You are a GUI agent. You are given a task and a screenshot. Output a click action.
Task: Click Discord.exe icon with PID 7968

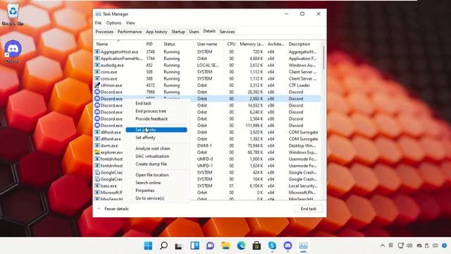click(x=97, y=92)
